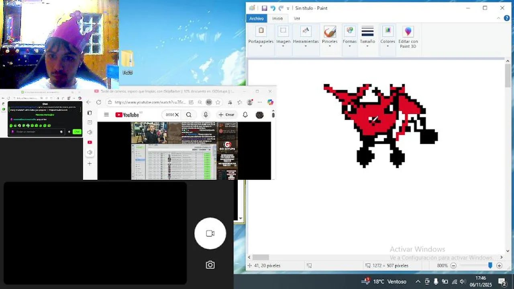
Task: Click the 18°C Ventoso weather widget in taskbar
Action: pyautogui.click(x=383, y=281)
